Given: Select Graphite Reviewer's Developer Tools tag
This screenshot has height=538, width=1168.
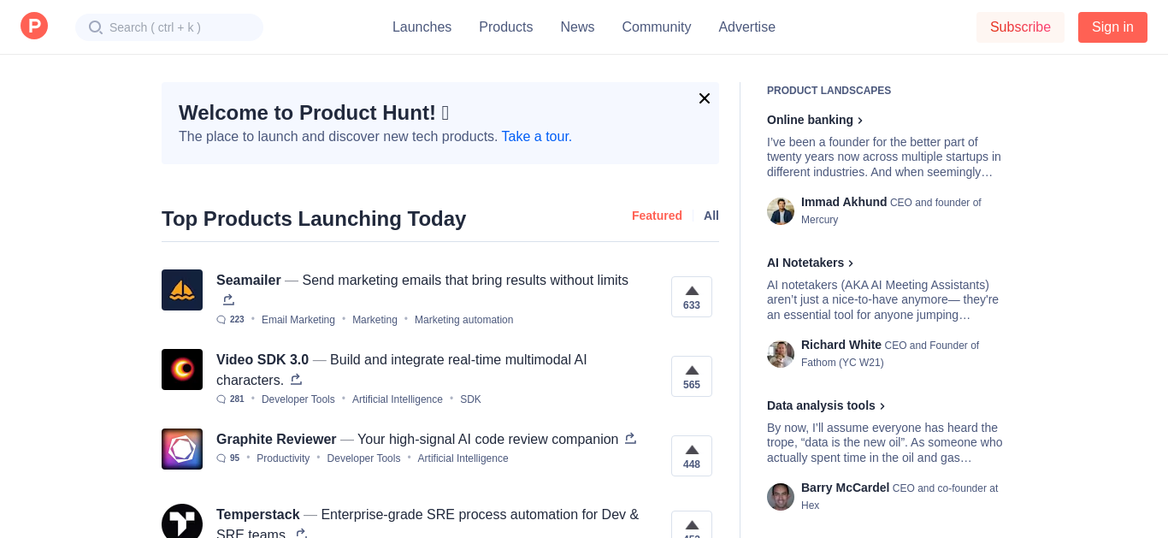Looking at the screenshot, I should pyautogui.click(x=363, y=458).
